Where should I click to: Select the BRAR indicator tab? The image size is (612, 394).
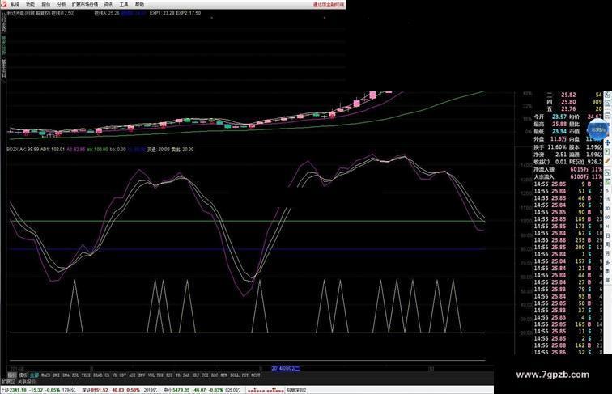tap(98, 375)
